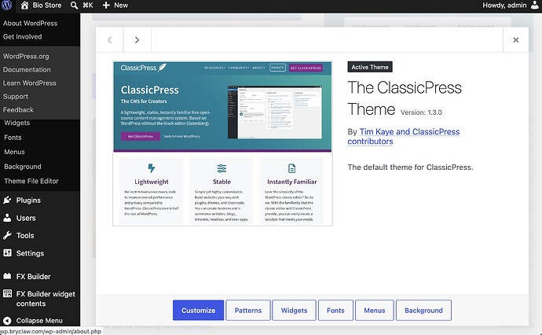Image resolution: width=542 pixels, height=335 pixels.
Task: Click the Patterns button
Action: coord(248,310)
